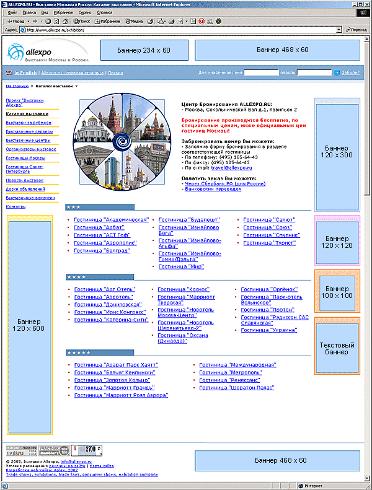Click the vertical scrollbar down arrow

pos(367,478)
